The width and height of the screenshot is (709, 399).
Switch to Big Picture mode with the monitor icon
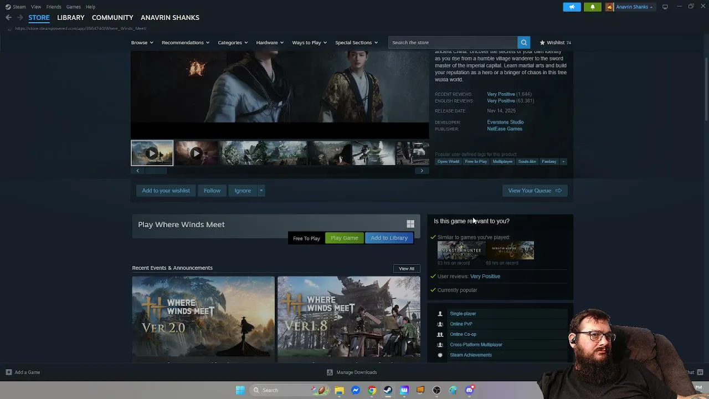(665, 7)
